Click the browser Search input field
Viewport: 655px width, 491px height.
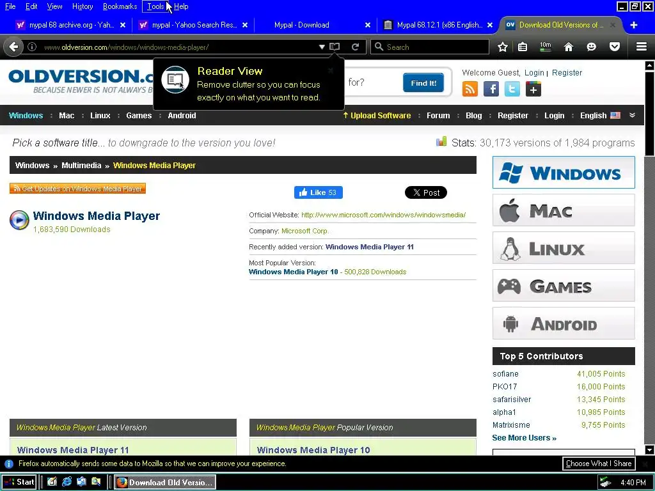[x=430, y=47]
